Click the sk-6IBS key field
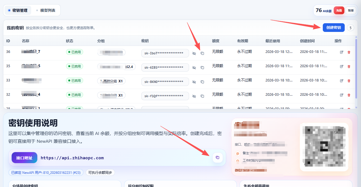The image size is (361, 187). click(165, 67)
